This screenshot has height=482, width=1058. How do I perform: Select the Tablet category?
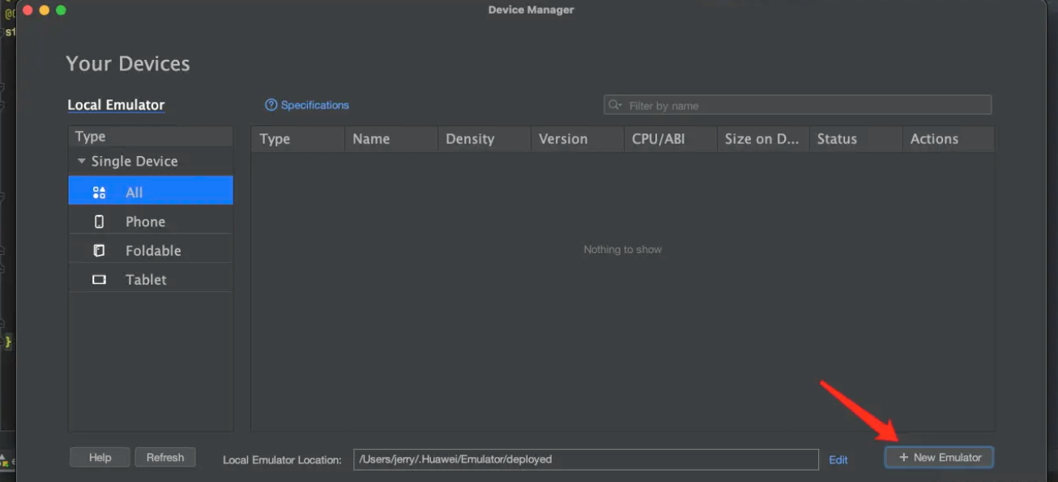[151, 279]
